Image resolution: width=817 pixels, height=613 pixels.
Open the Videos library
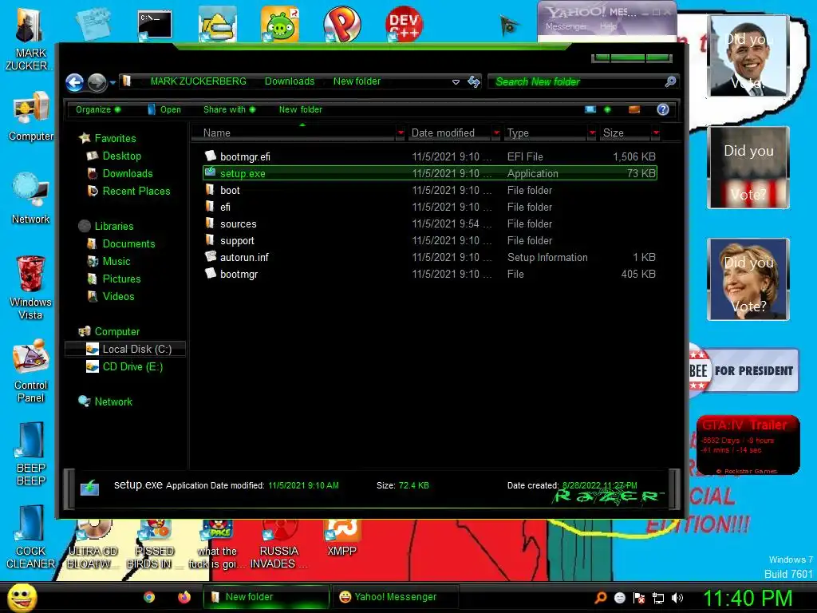[x=111, y=297]
